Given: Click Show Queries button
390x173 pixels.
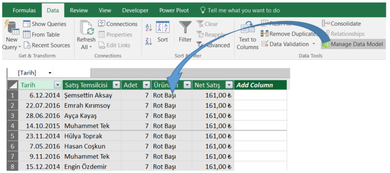Looking at the screenshot, I should (44, 24).
